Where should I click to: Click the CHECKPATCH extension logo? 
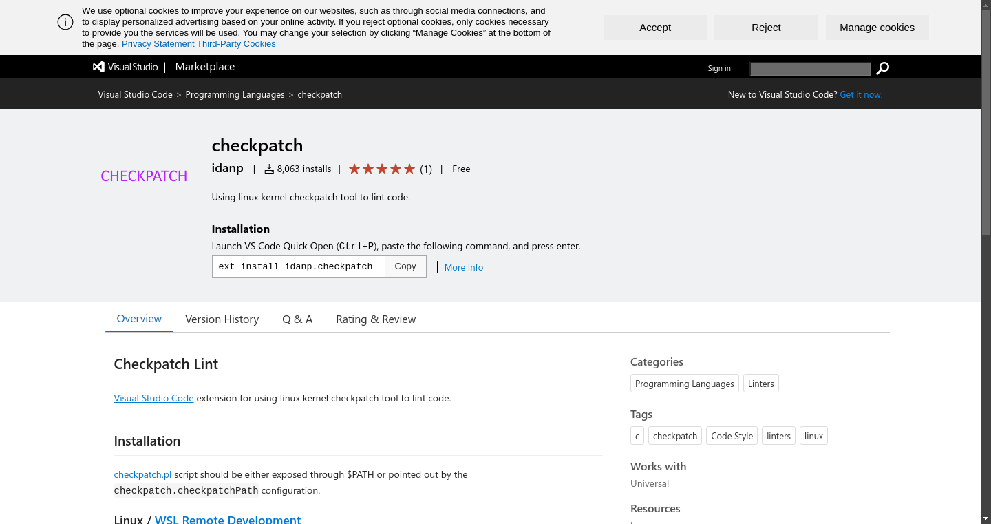[x=144, y=176]
